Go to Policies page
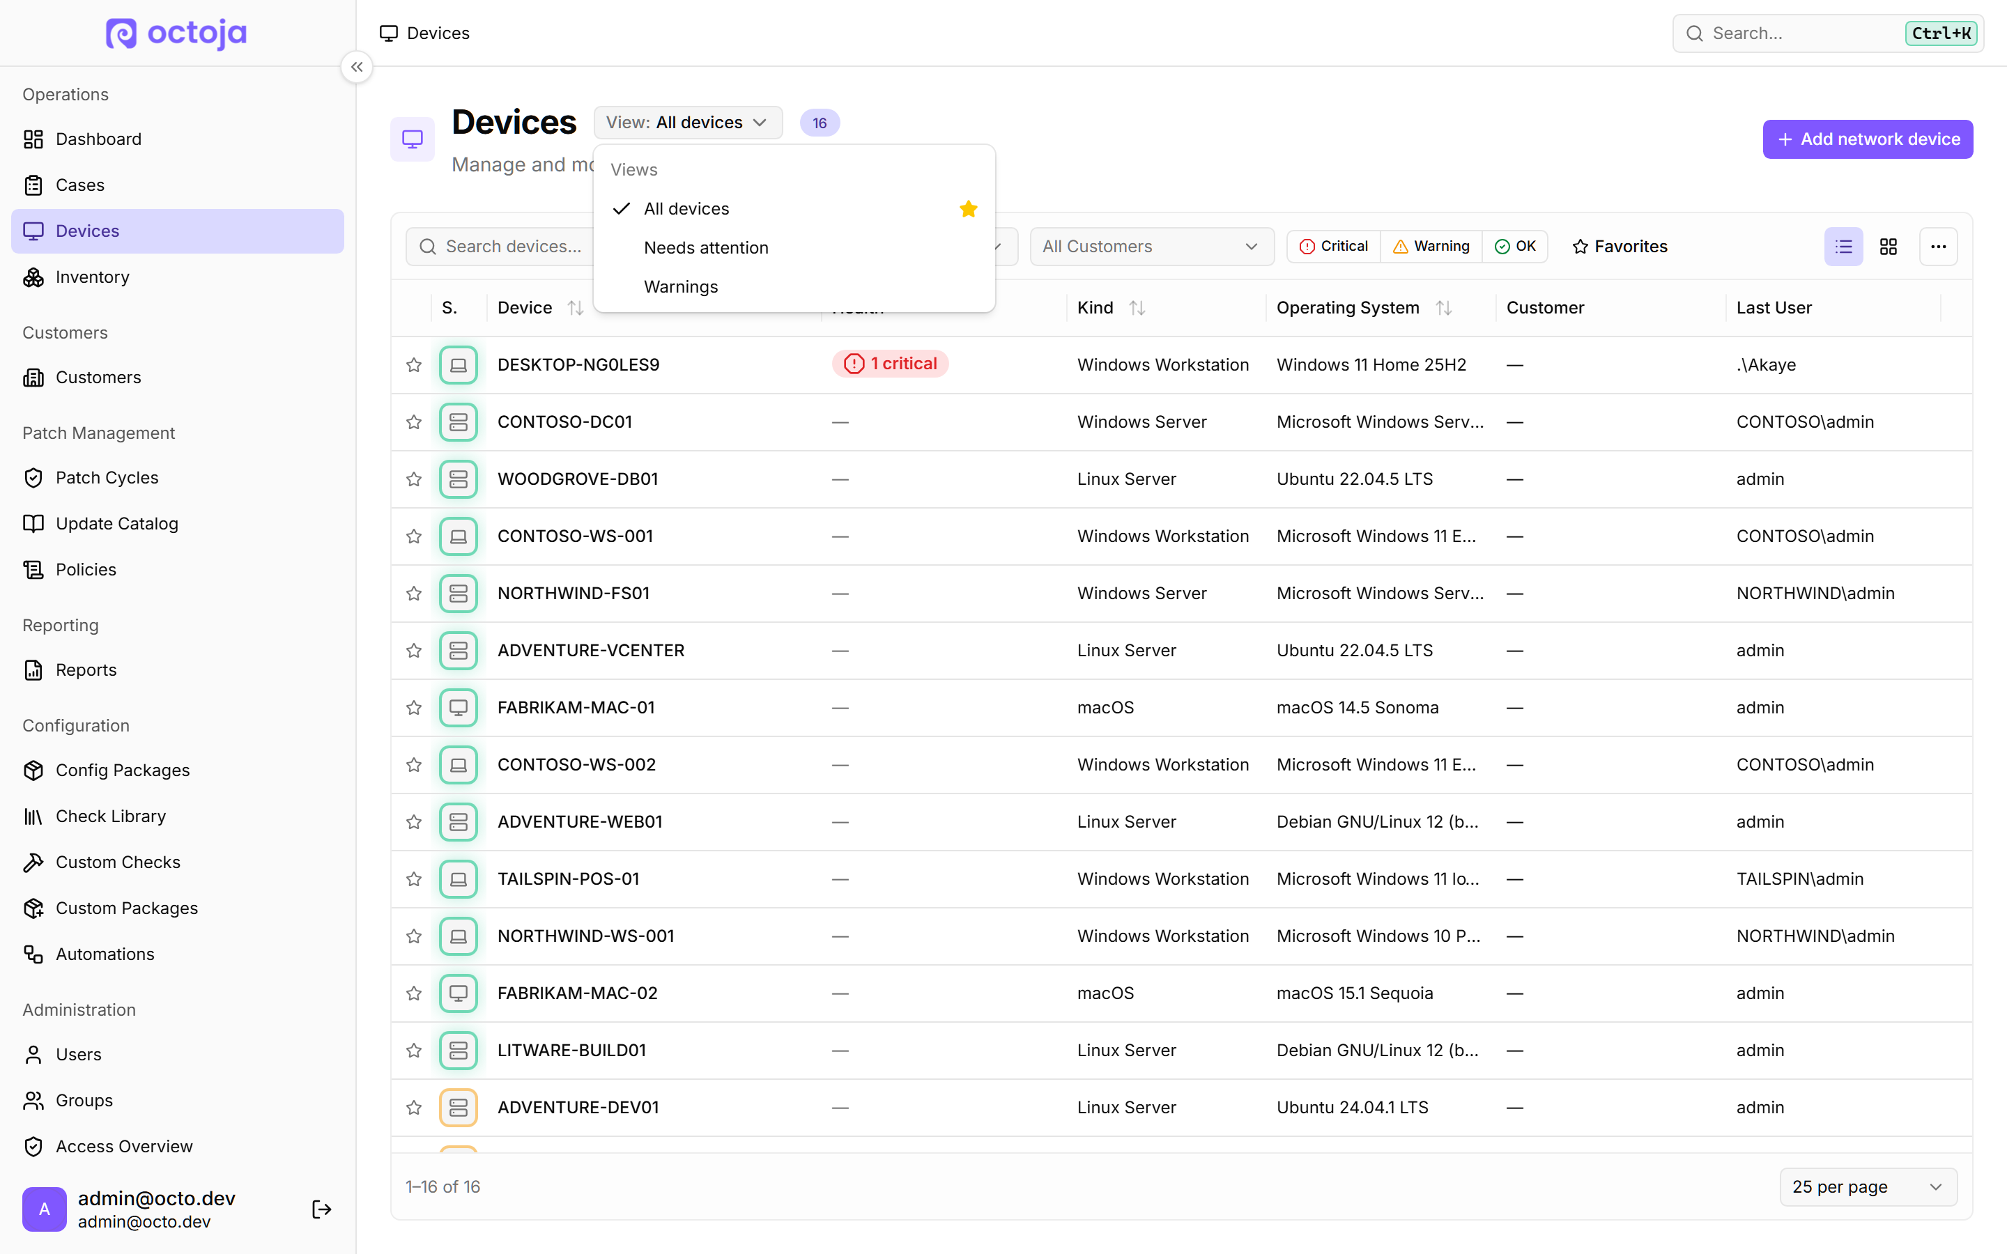2007x1254 pixels. click(x=178, y=570)
